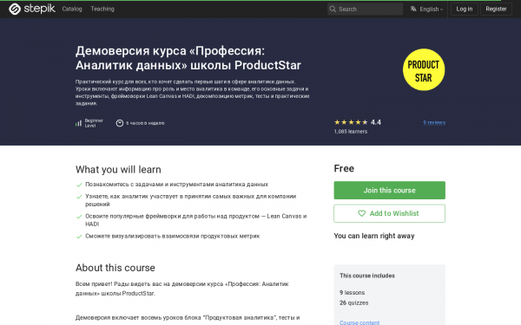Click the course description paragraph in banner

point(193,93)
